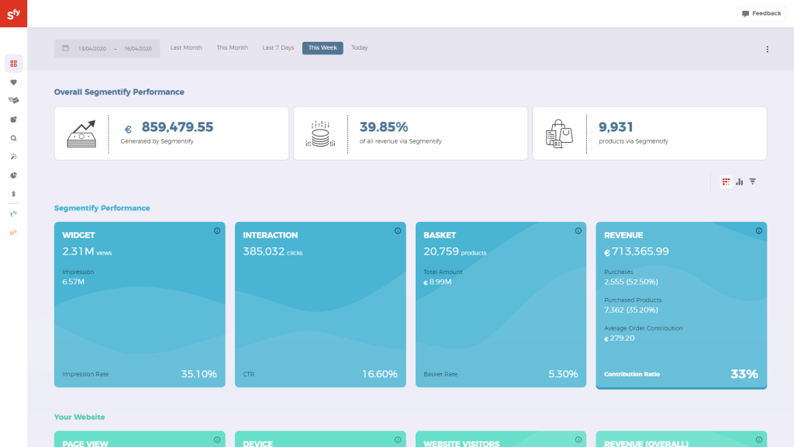Click the 39.85% revenue share value

[x=384, y=126]
